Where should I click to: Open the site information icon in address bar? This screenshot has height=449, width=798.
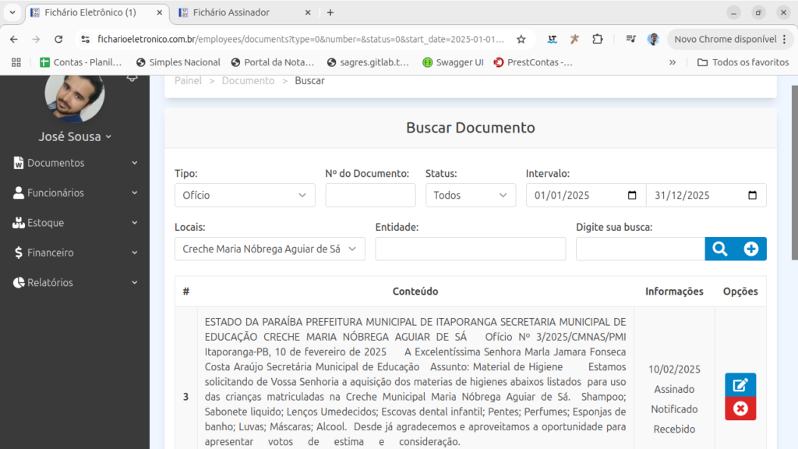[x=86, y=39]
